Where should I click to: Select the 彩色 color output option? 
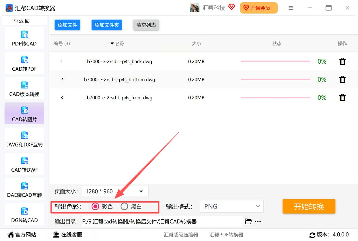click(x=95, y=206)
